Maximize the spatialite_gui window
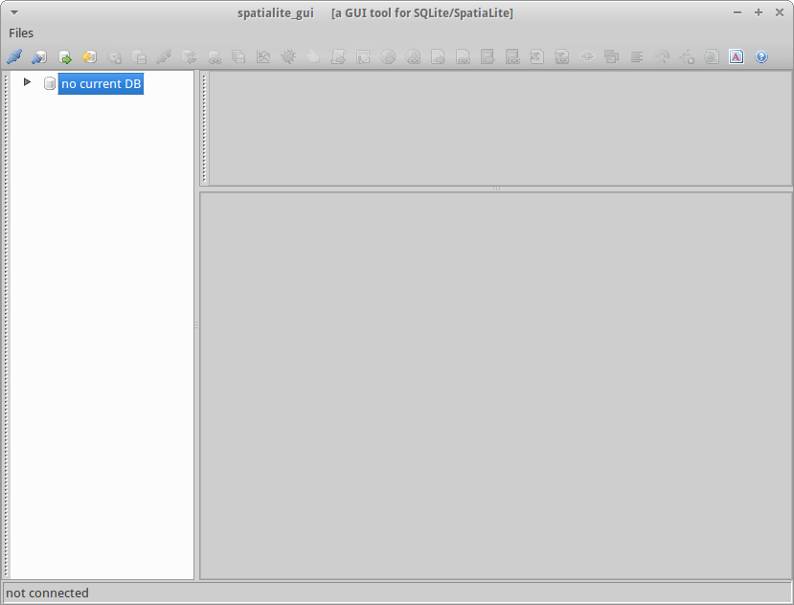Image resolution: width=794 pixels, height=605 pixels. pos(758,12)
